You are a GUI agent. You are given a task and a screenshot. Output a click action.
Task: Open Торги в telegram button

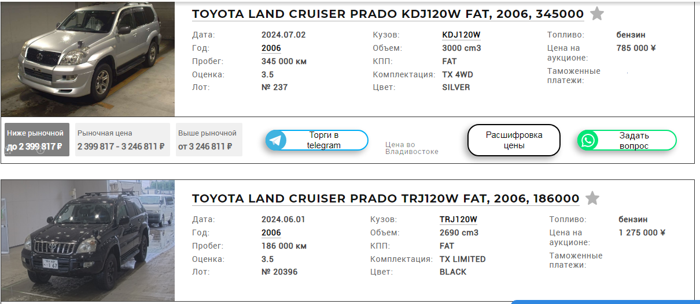[x=317, y=140]
